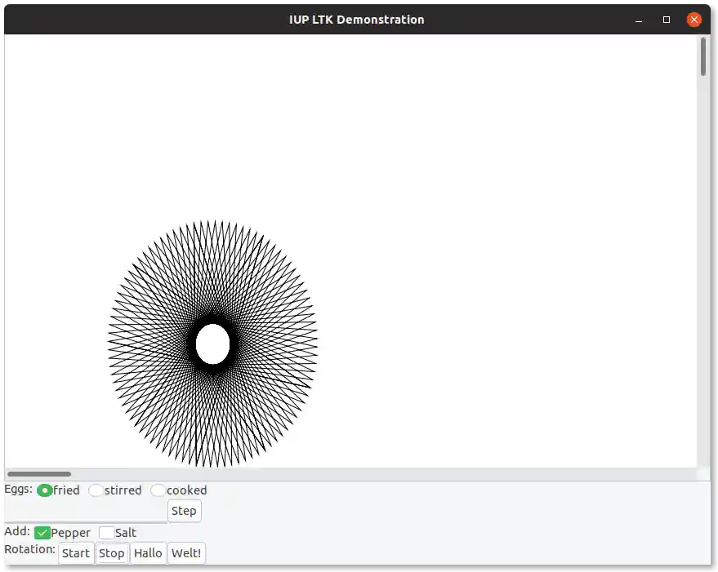Click the center of the spirograph drawing

click(x=213, y=344)
